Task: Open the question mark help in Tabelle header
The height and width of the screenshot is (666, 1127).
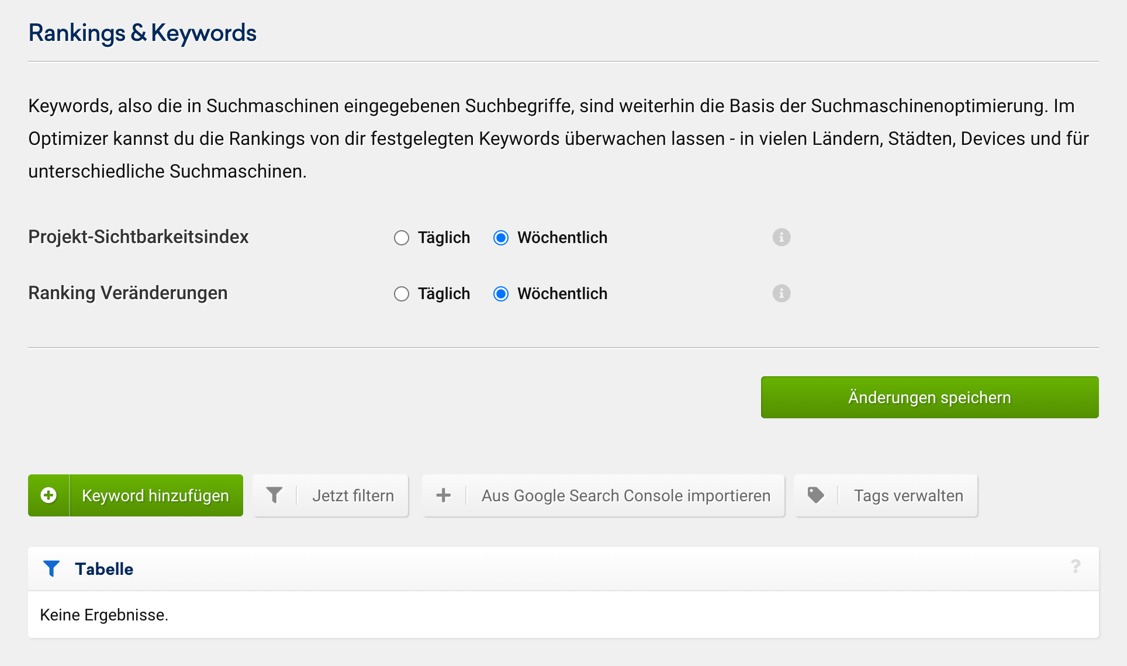Action: pyautogui.click(x=1076, y=566)
